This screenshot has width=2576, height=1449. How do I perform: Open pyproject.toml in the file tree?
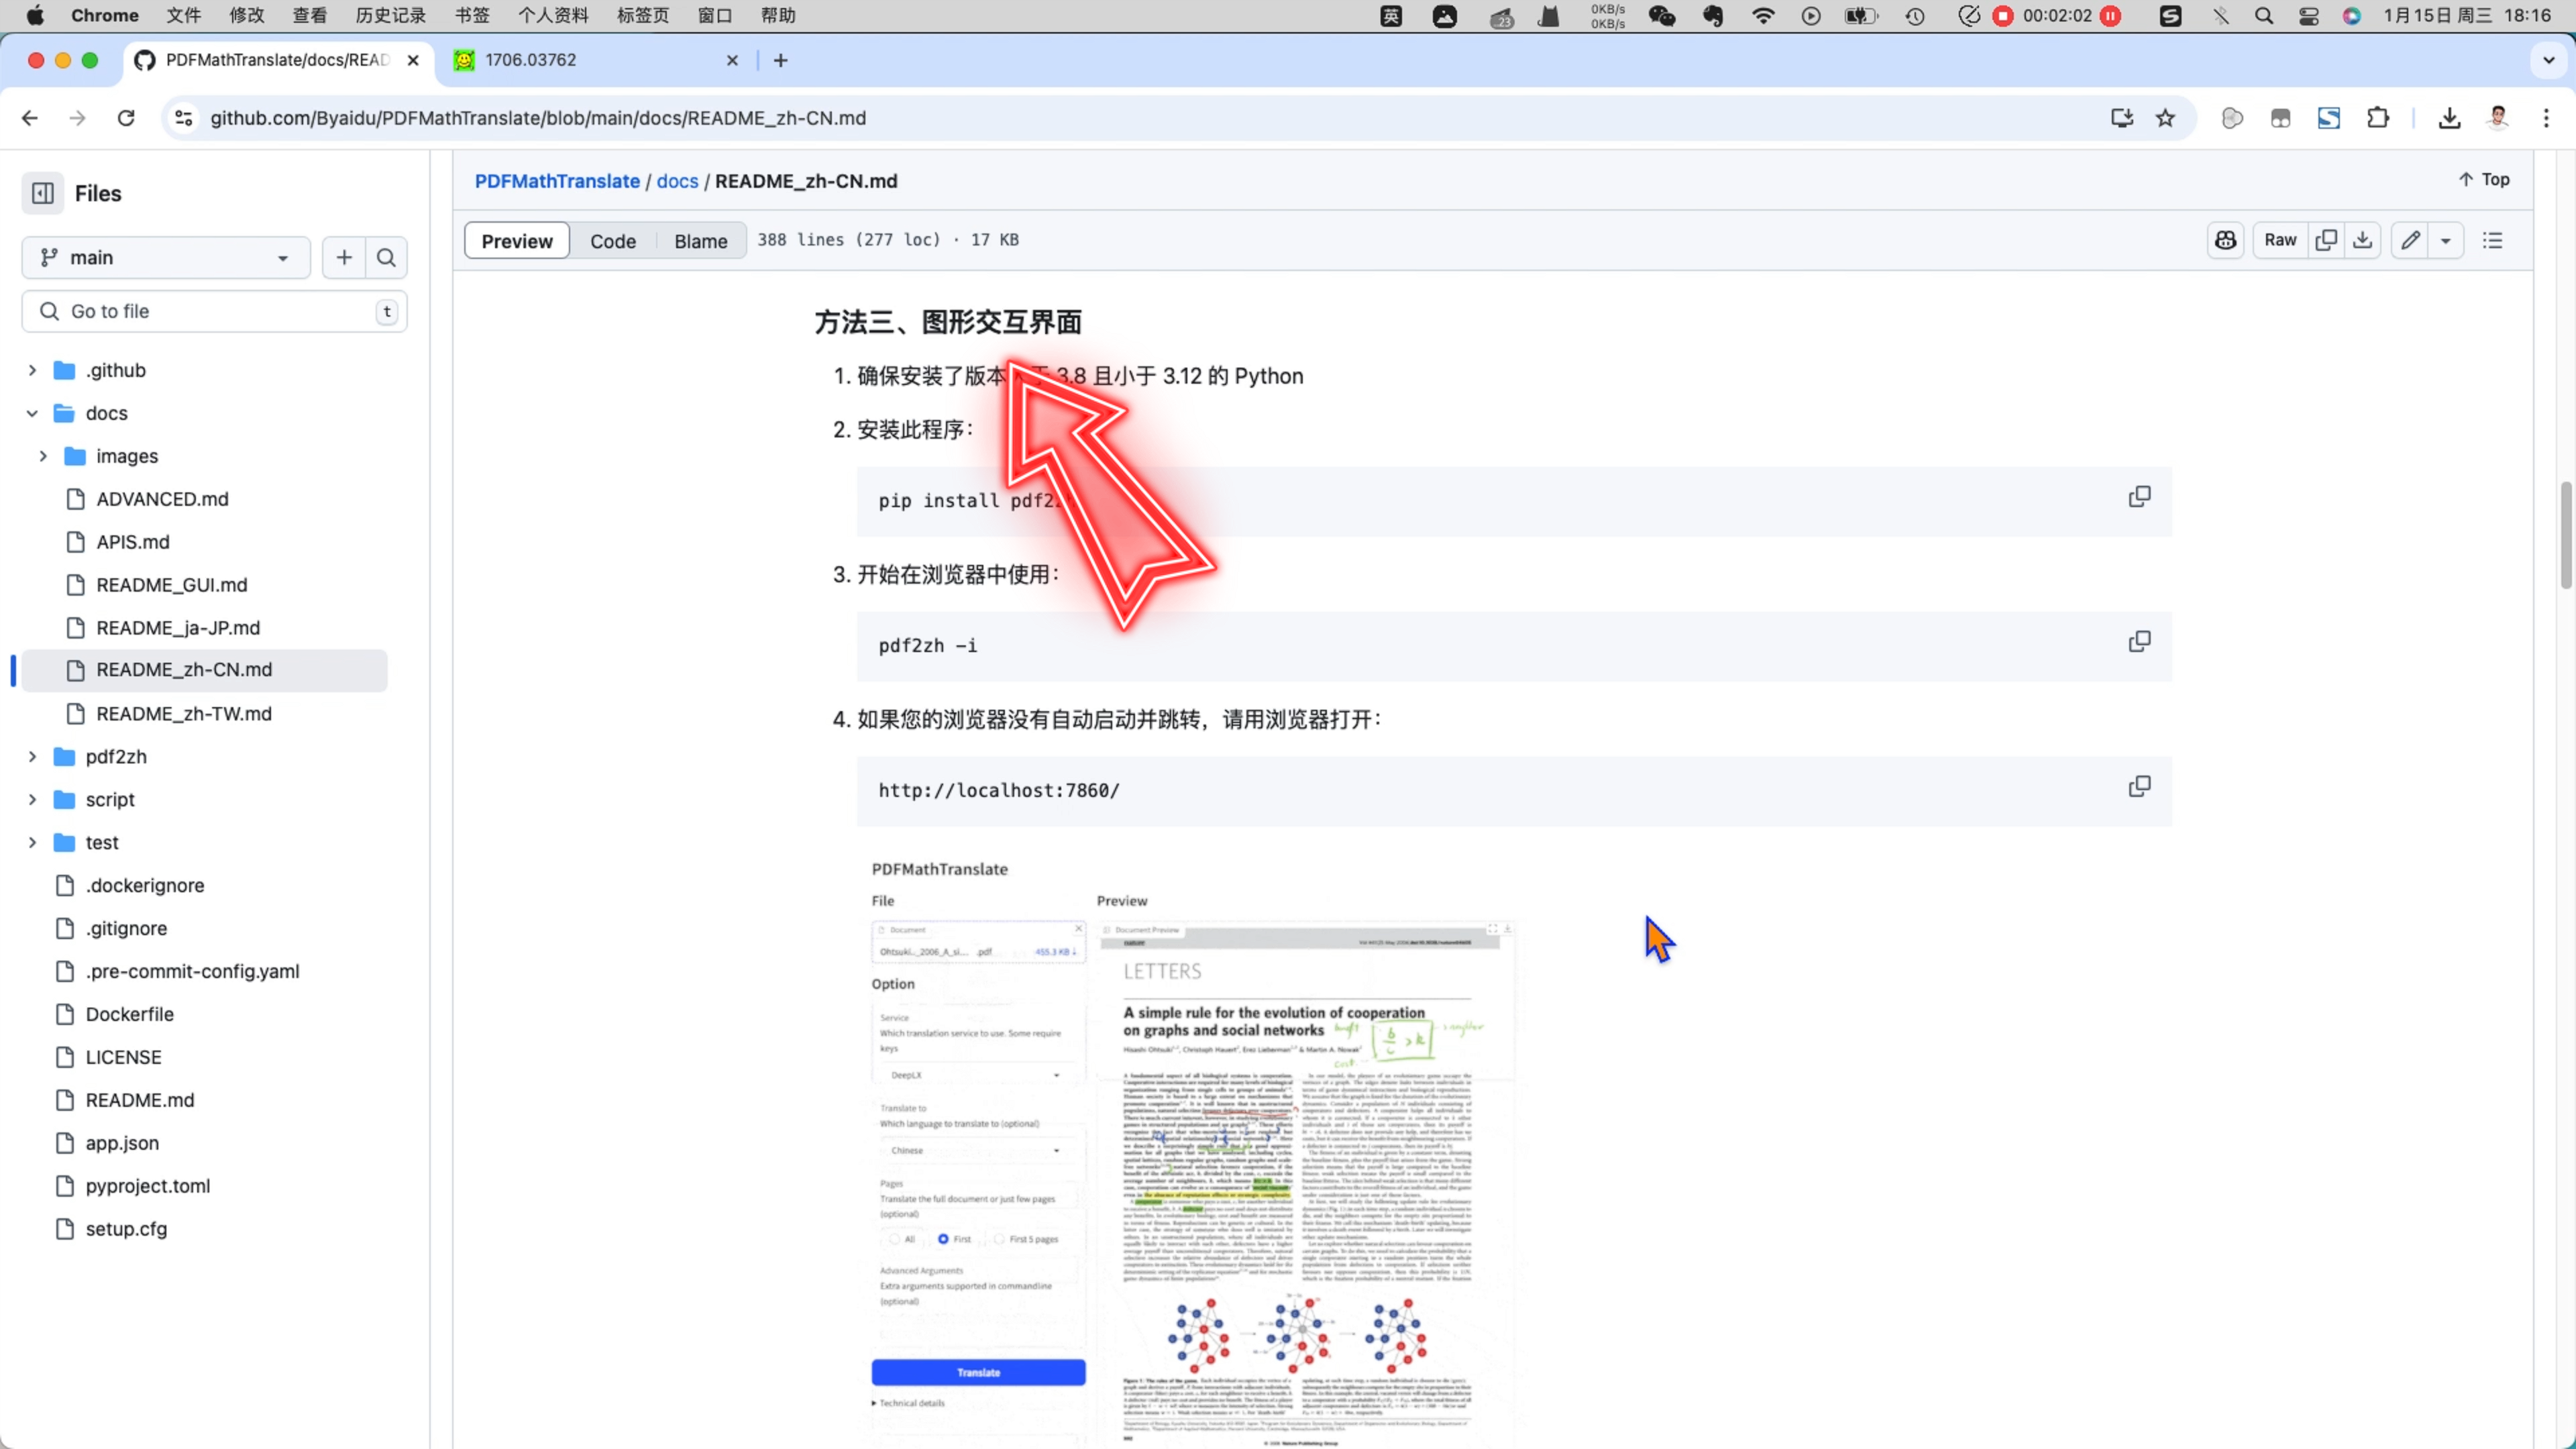pos(147,1187)
